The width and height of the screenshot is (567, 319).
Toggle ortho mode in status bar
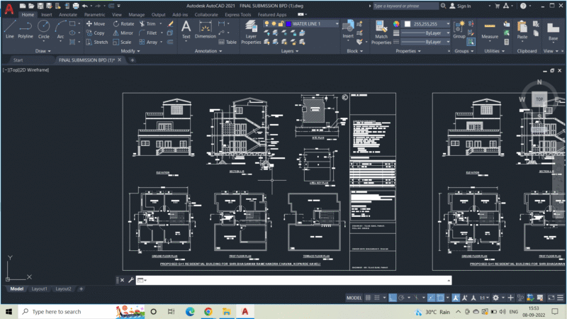[393, 298]
